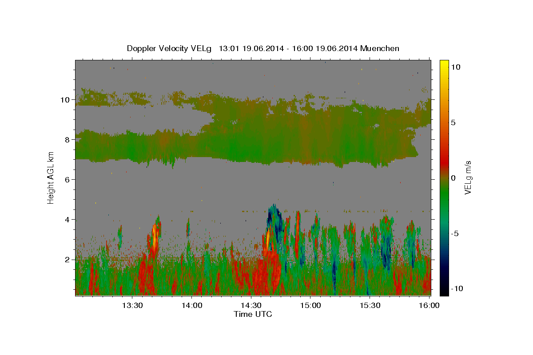Click the 'VELg m/s' colorbar label

(x=468, y=177)
